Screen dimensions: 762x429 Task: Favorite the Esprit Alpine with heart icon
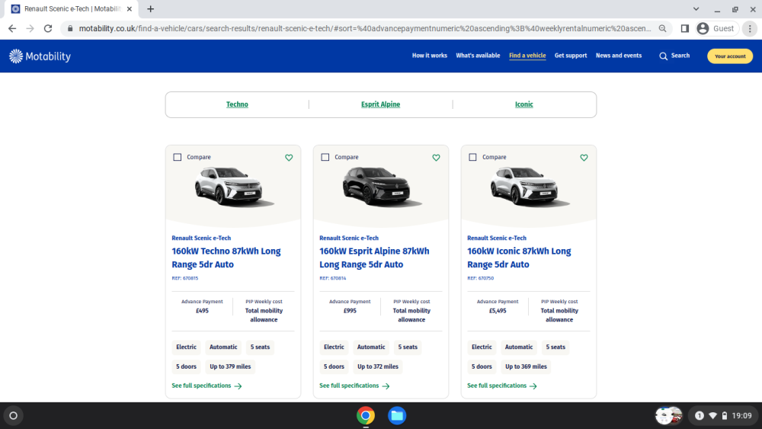[436, 158]
